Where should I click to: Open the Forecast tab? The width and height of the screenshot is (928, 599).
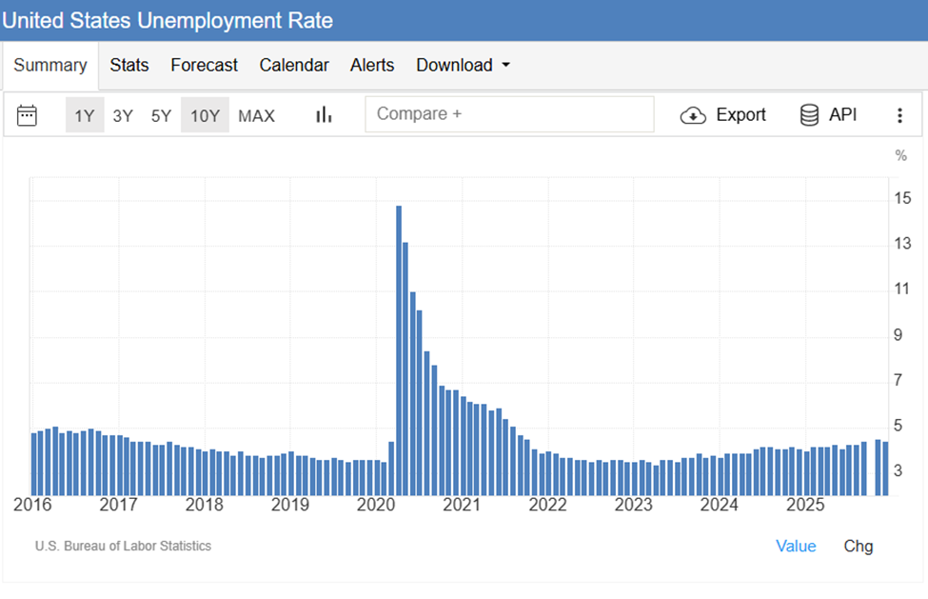pos(204,65)
